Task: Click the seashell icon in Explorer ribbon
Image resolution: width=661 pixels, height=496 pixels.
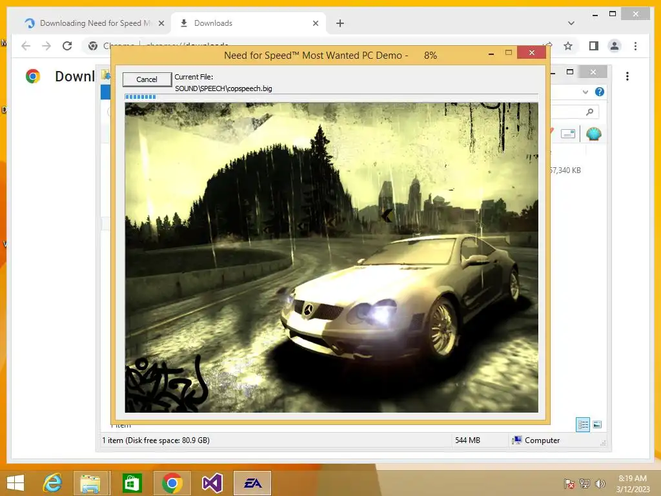Action: coord(594,134)
